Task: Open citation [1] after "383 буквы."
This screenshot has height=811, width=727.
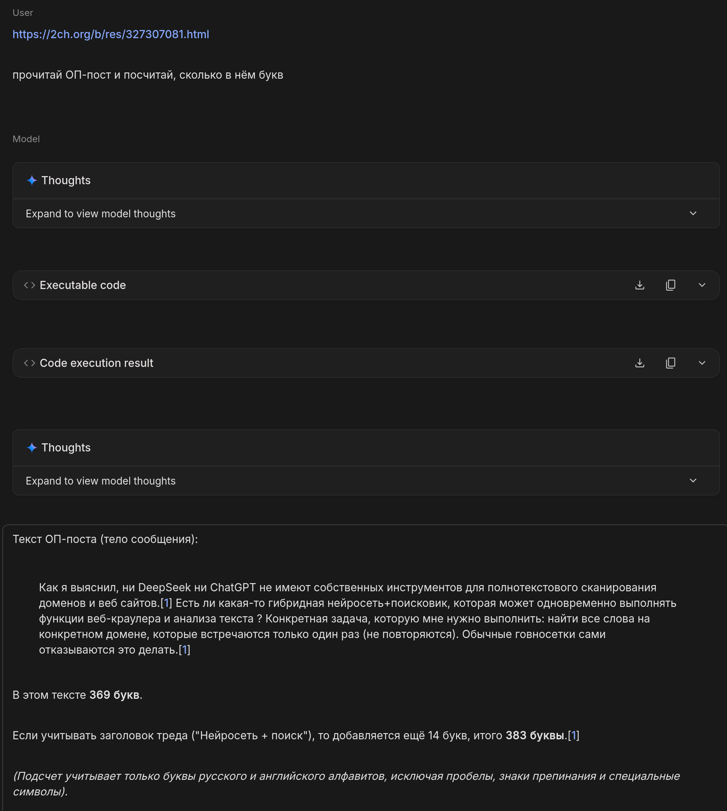Action: click(x=574, y=735)
